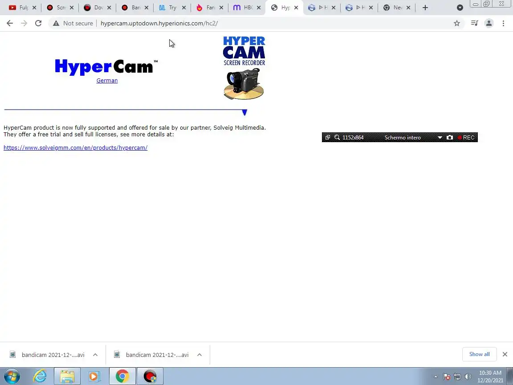
Task: Click the HyperCam text logo
Action: click(106, 67)
